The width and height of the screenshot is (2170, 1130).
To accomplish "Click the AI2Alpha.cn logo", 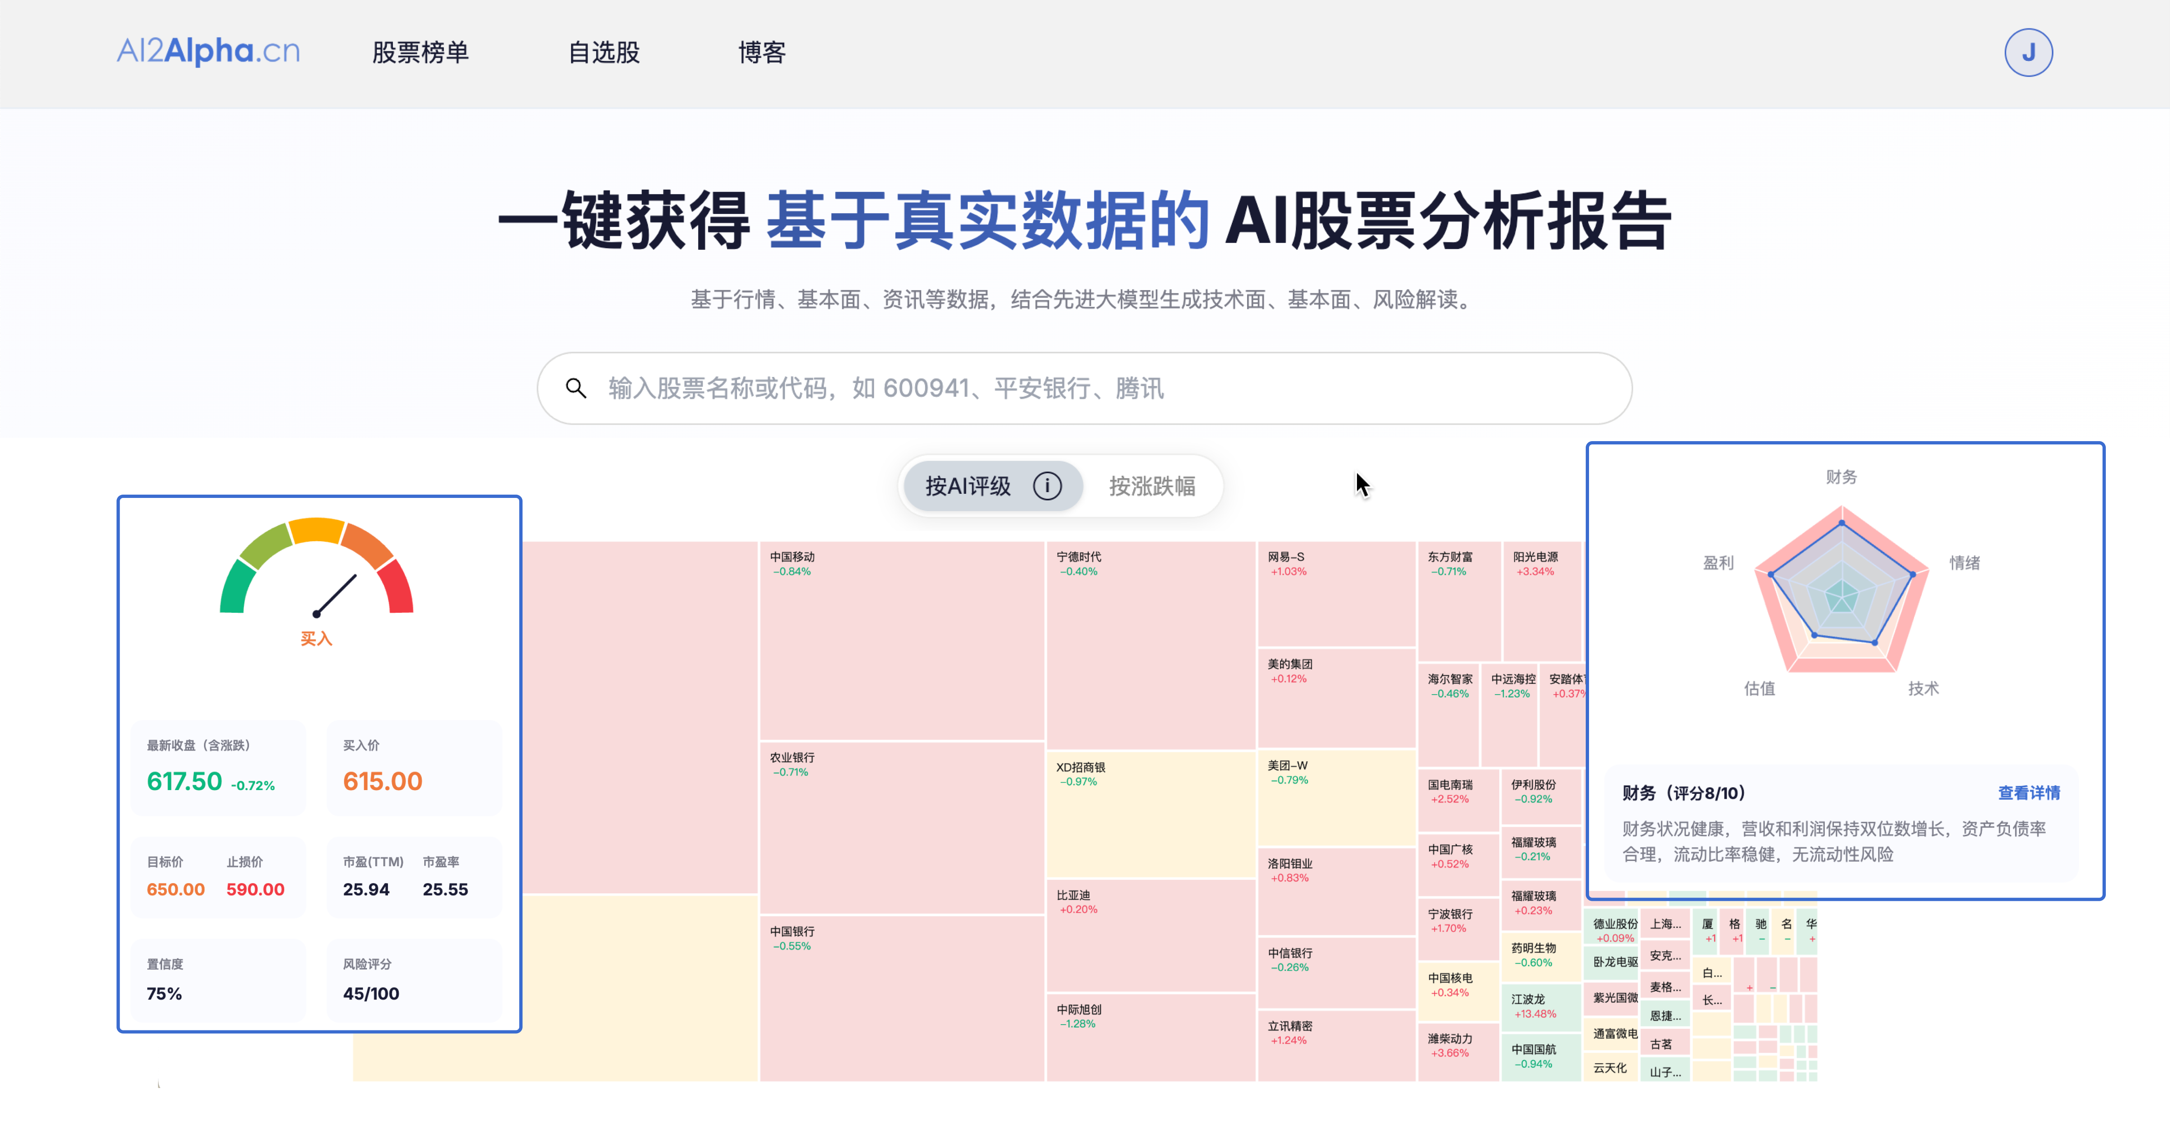I will coord(208,51).
